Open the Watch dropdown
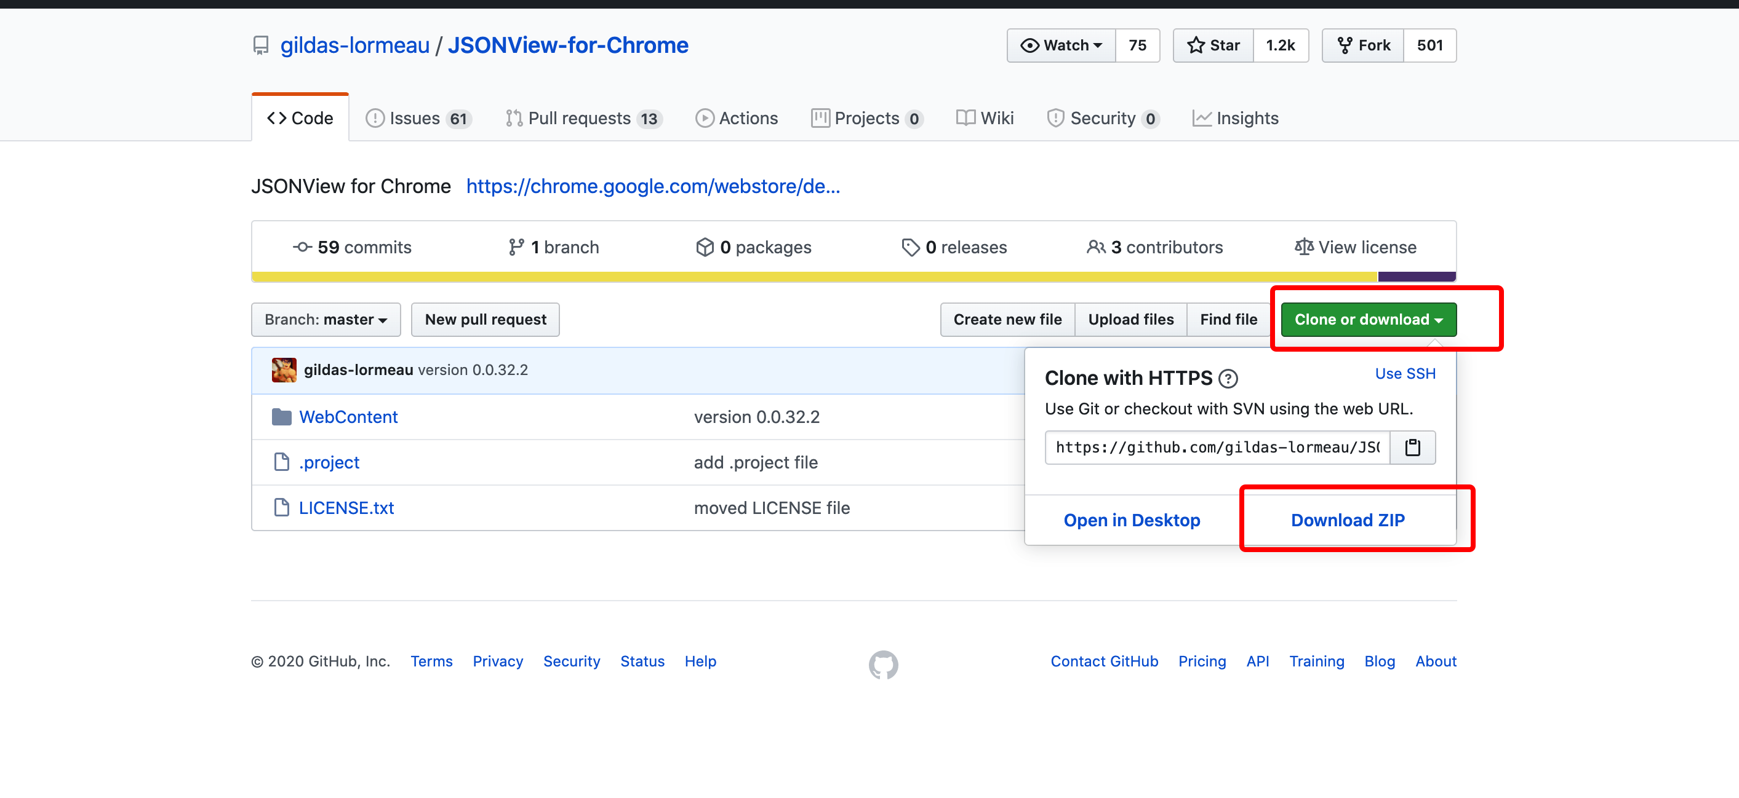1739x798 pixels. (x=1061, y=45)
